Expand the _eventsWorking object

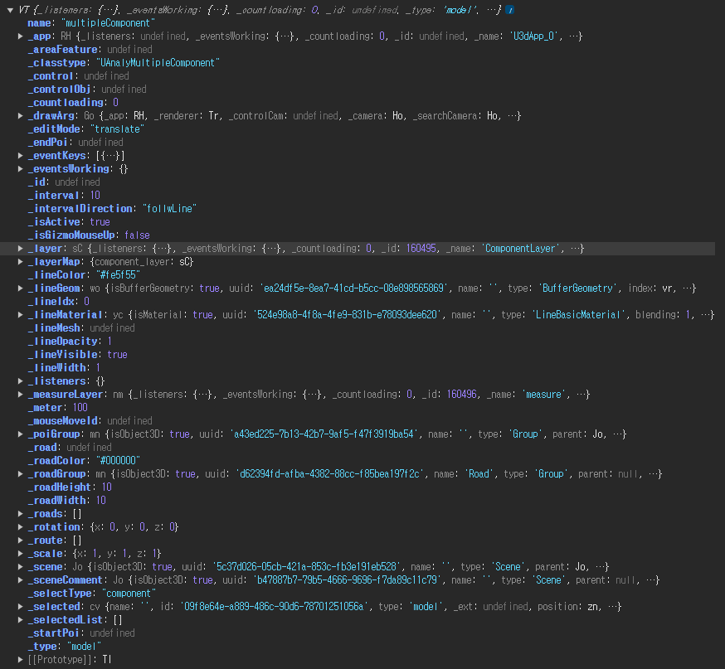click(21, 168)
